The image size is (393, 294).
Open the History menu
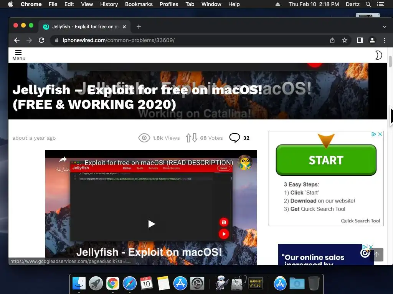point(109,4)
